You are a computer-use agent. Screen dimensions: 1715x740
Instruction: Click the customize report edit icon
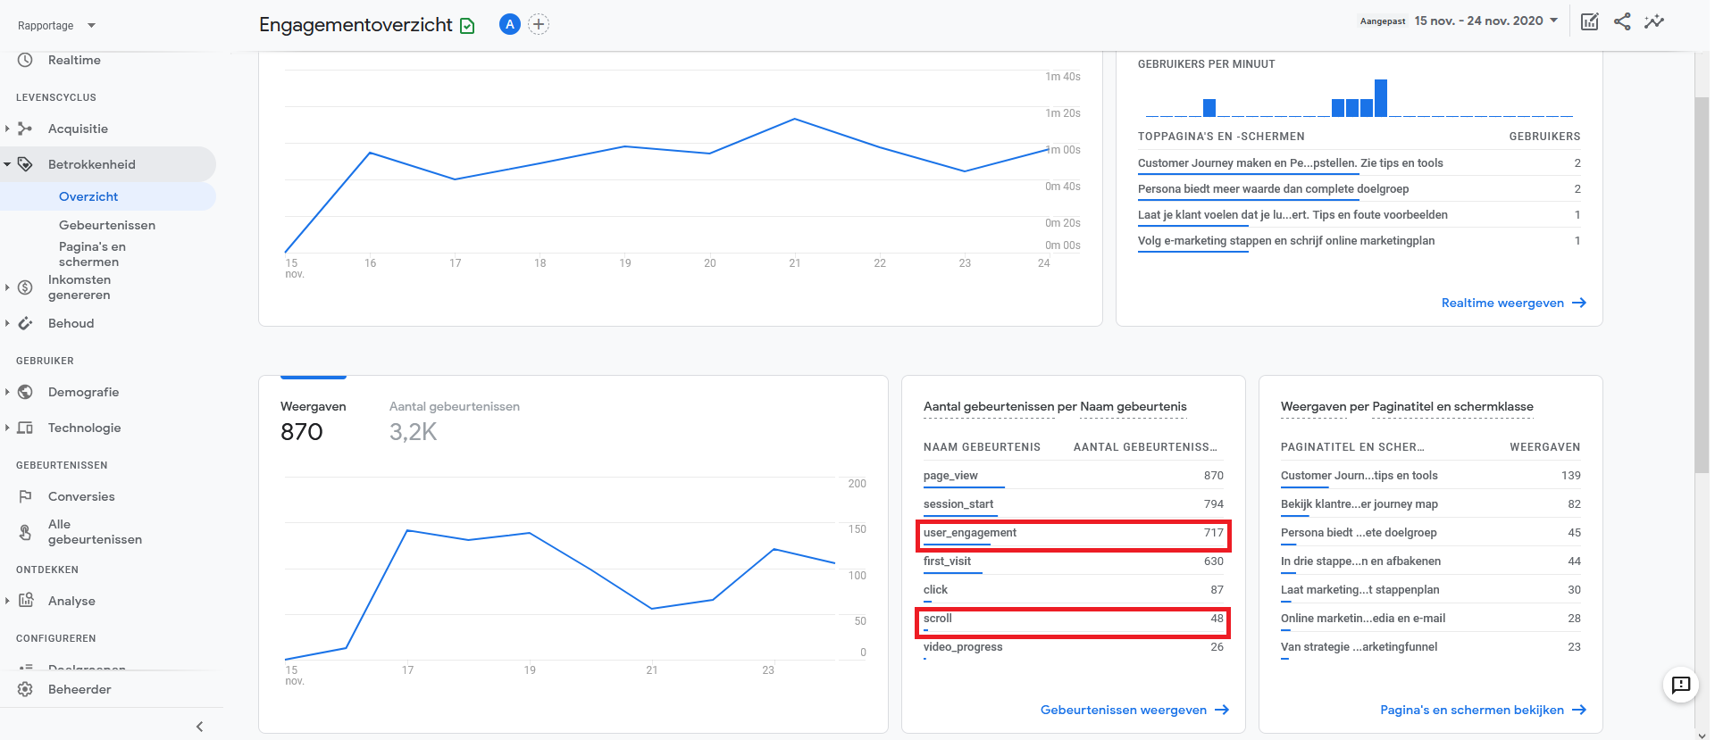tap(1589, 21)
